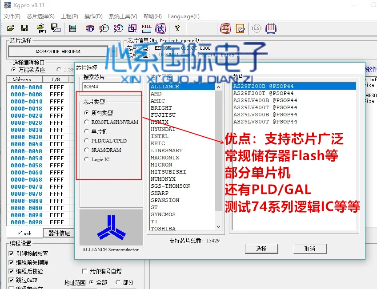Click the chip ID read icon
Screen dimensions: 377x289
[90, 28]
